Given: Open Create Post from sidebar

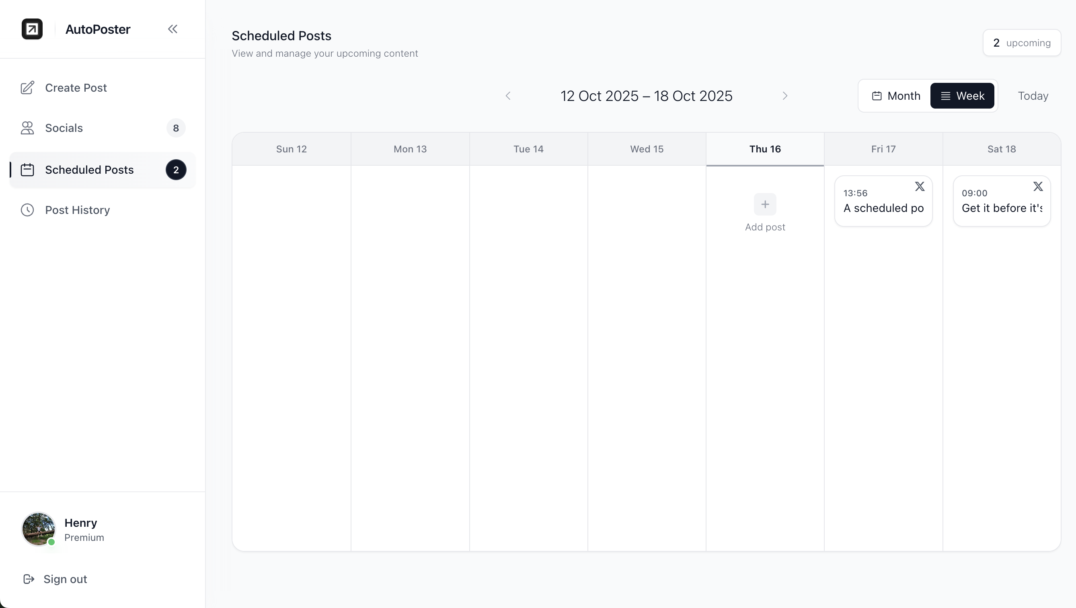Looking at the screenshot, I should [x=76, y=88].
